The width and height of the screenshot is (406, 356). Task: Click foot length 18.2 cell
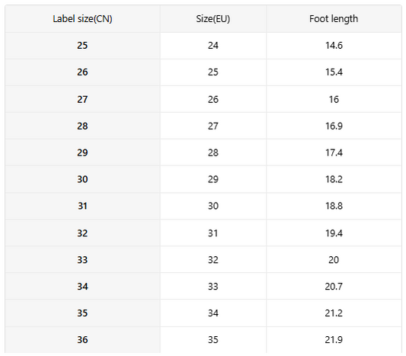[334, 179]
